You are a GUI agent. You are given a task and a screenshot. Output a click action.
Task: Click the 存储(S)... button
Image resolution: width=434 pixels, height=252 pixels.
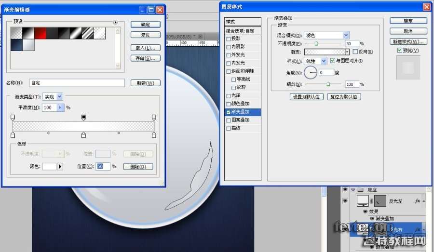click(x=145, y=58)
